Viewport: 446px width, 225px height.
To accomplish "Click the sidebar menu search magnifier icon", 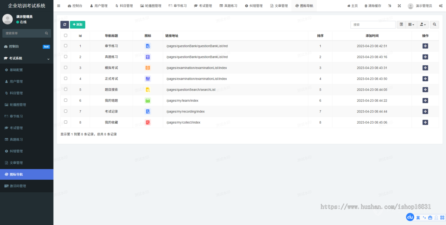I will (x=46, y=33).
